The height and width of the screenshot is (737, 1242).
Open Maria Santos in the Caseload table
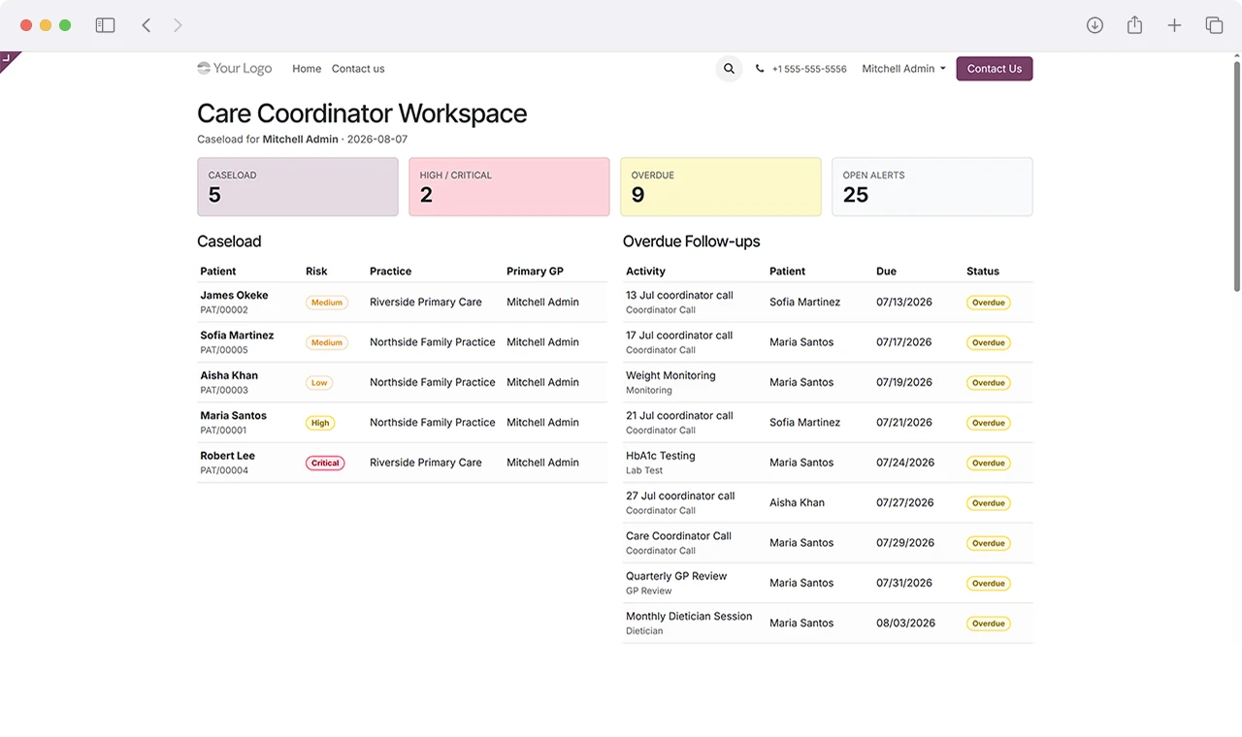coord(233,415)
